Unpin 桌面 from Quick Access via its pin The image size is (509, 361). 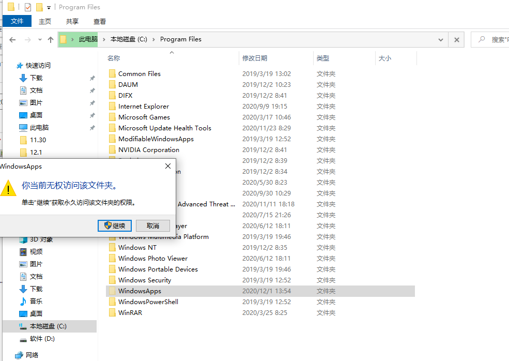tap(92, 115)
